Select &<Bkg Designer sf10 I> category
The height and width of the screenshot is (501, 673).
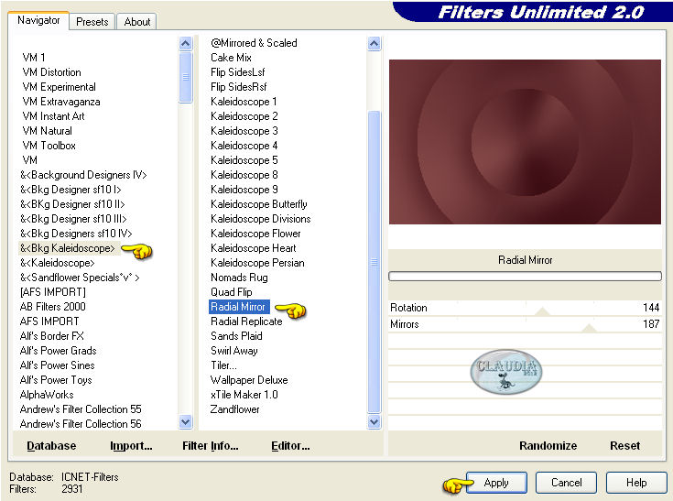[71, 190]
